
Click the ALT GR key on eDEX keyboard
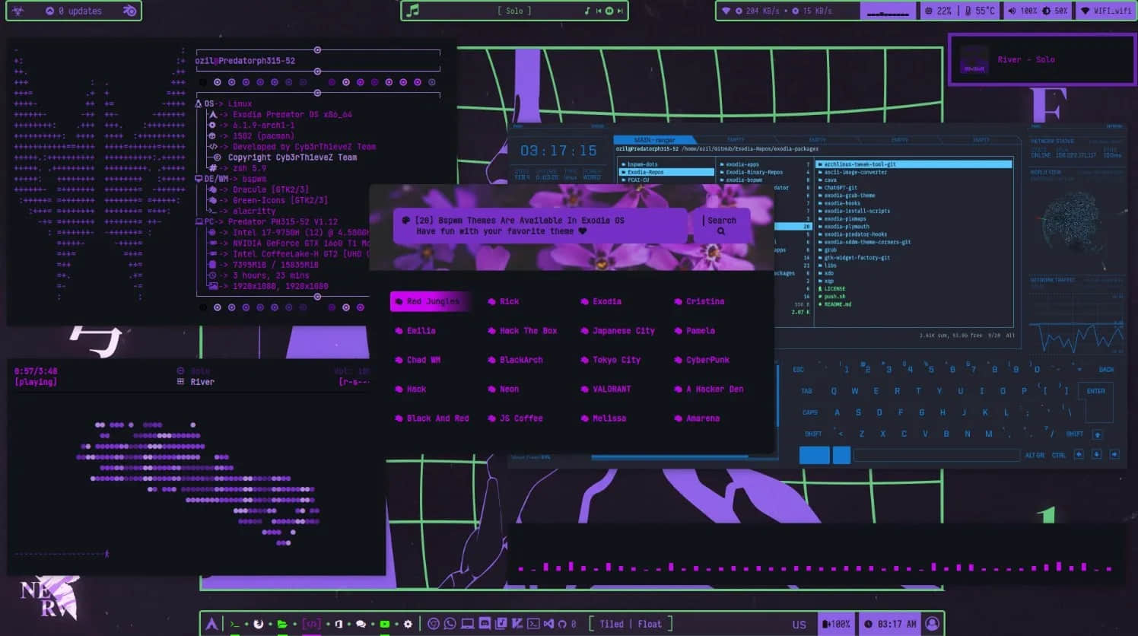point(1035,455)
